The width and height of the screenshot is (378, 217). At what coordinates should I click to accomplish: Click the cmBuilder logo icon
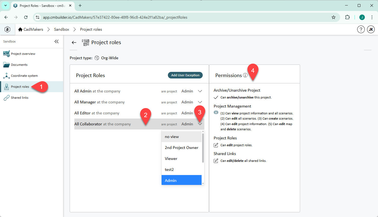pos(8,29)
